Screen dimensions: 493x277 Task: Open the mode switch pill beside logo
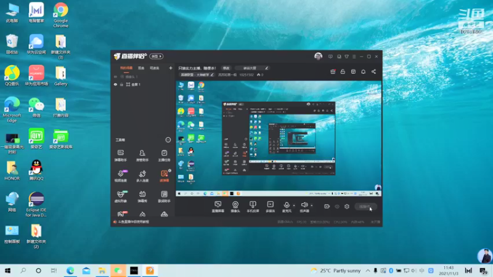point(157,57)
